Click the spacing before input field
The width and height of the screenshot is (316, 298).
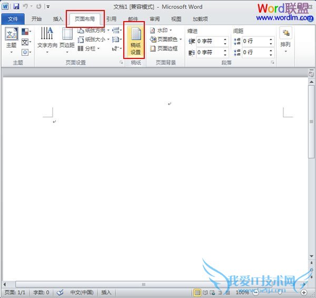255,41
